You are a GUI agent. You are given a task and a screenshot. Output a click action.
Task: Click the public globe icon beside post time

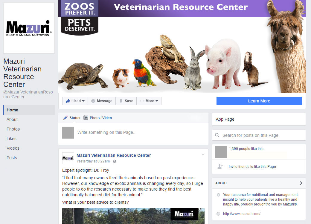115,161
